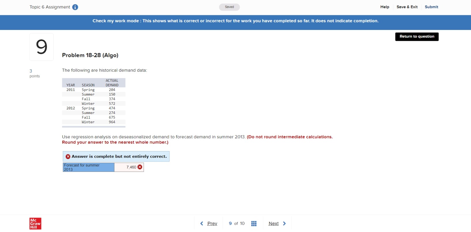Click the assignment info icon

(75, 7)
